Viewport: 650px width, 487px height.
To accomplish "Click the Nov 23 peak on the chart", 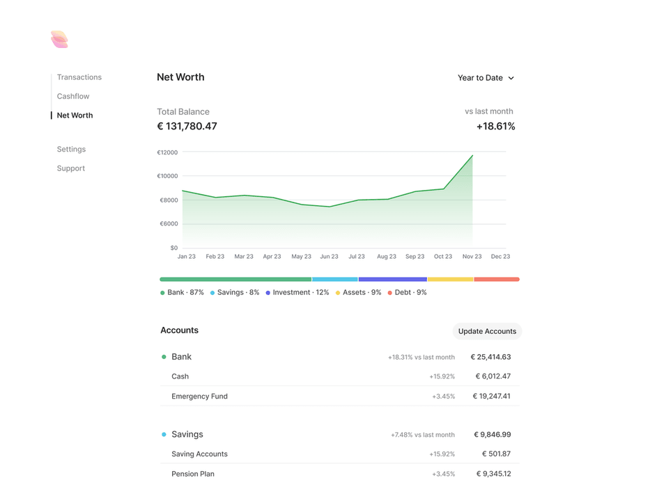I will tap(472, 156).
